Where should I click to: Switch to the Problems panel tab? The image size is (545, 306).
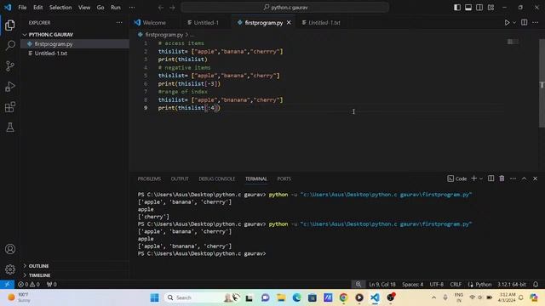point(149,179)
